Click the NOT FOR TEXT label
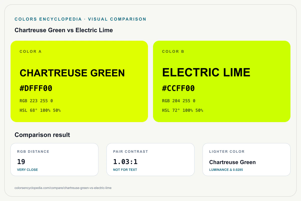 pyautogui.click(x=125, y=170)
